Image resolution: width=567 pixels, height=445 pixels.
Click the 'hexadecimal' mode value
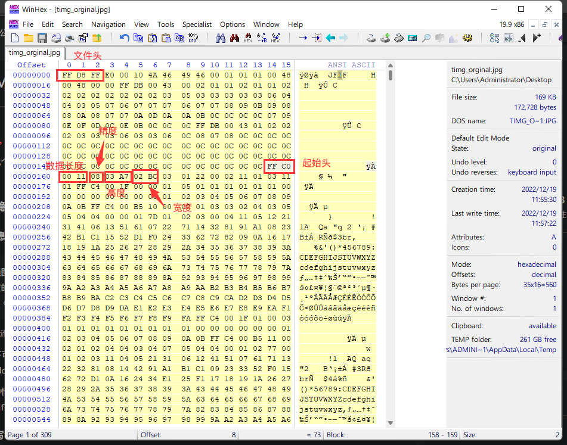537,264
